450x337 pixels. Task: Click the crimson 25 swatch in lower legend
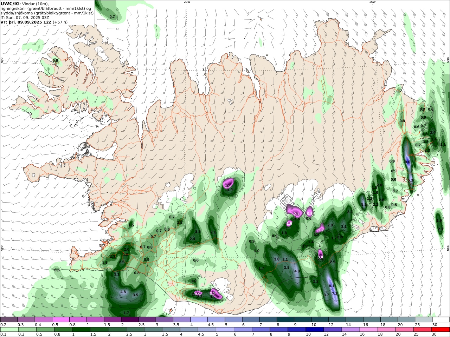tap(423, 329)
